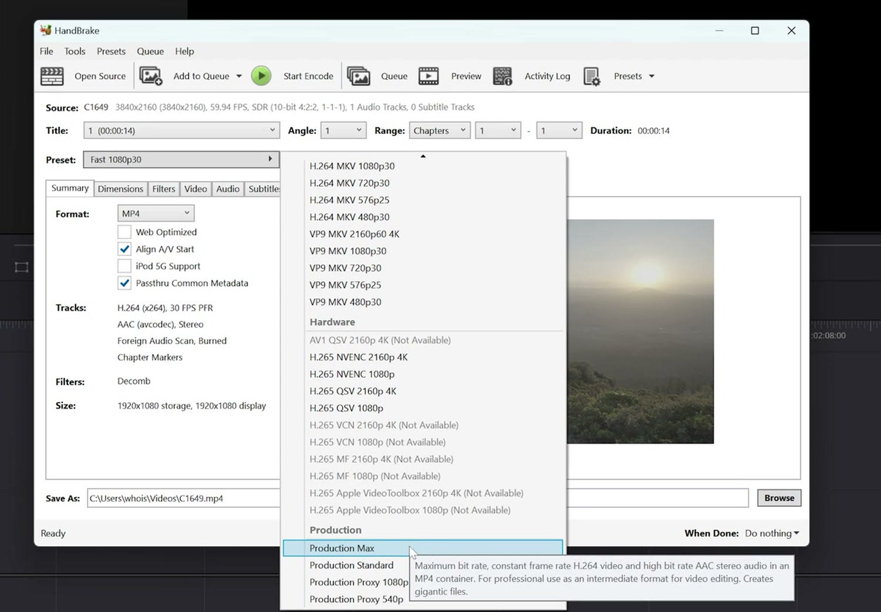Uncheck Align A/V Start
Image resolution: width=881 pixels, height=612 pixels.
point(124,249)
